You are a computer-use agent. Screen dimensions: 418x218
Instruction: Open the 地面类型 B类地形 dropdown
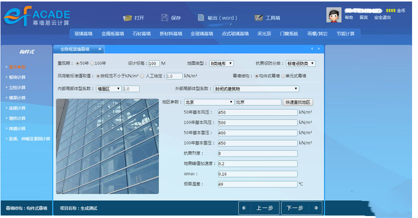click(x=221, y=63)
